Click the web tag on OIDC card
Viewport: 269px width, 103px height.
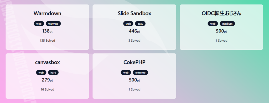coord(213,24)
